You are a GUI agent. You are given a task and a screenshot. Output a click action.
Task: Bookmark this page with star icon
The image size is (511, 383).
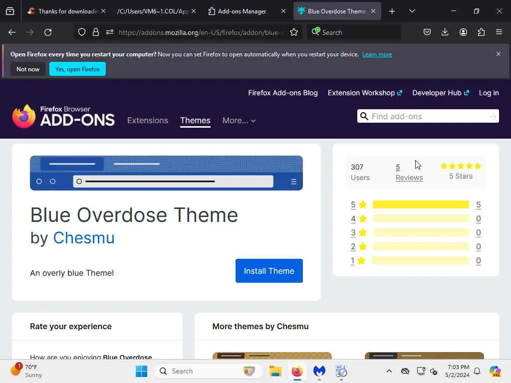(294, 32)
